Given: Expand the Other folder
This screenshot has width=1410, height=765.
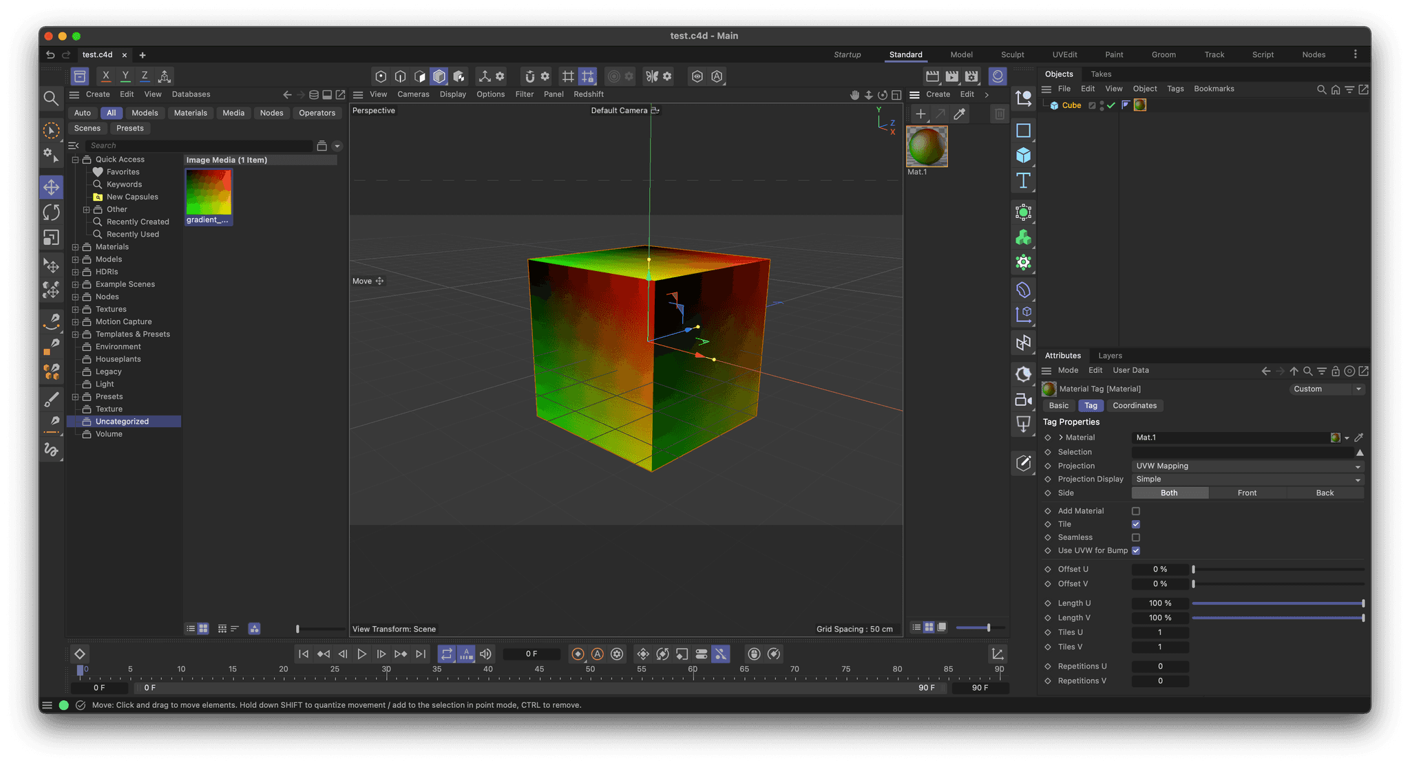Looking at the screenshot, I should (87, 210).
